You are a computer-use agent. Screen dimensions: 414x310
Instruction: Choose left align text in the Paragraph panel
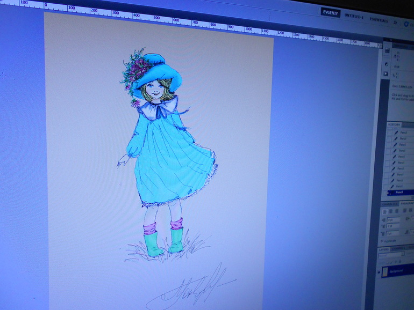tap(384, 212)
